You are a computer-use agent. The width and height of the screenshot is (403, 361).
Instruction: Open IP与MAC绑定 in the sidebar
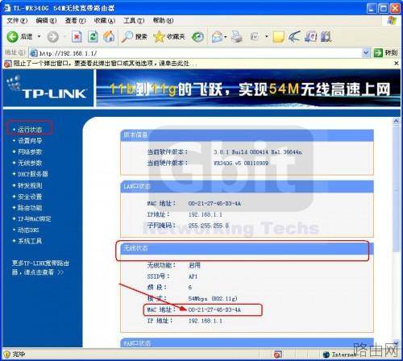pos(35,219)
